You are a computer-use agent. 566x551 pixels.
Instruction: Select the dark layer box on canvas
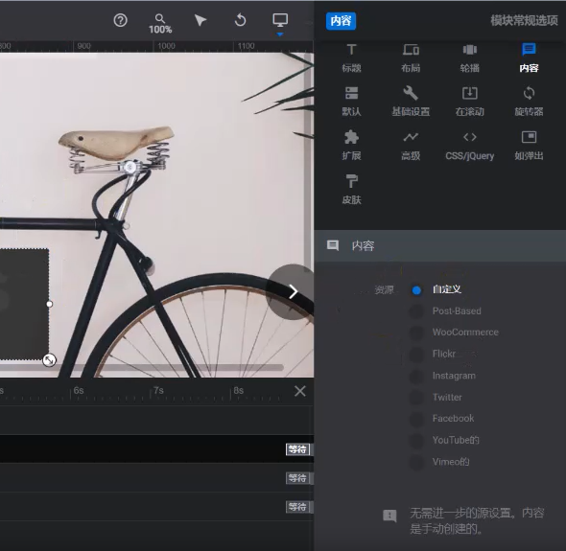pos(24,304)
